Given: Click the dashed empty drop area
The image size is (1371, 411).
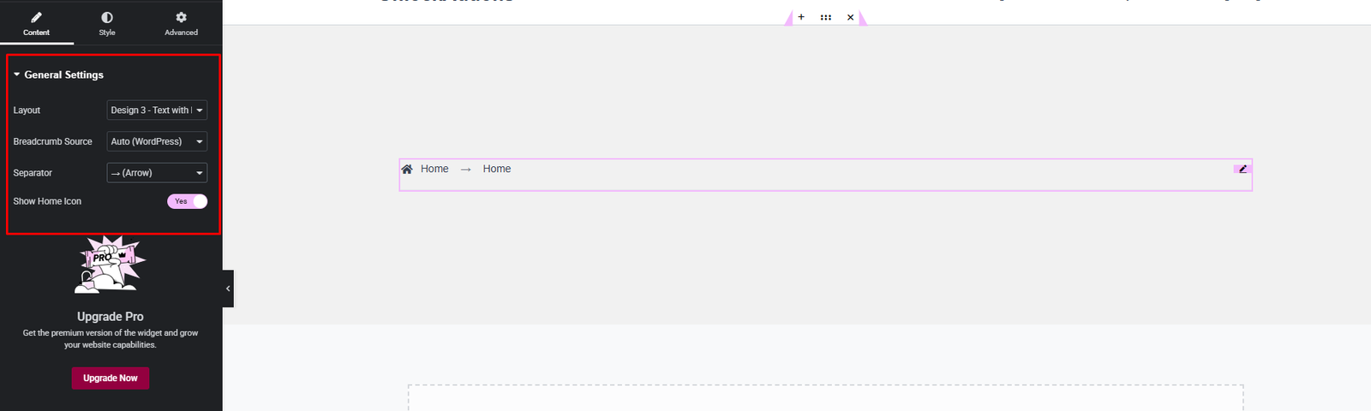Looking at the screenshot, I should coord(825,398).
